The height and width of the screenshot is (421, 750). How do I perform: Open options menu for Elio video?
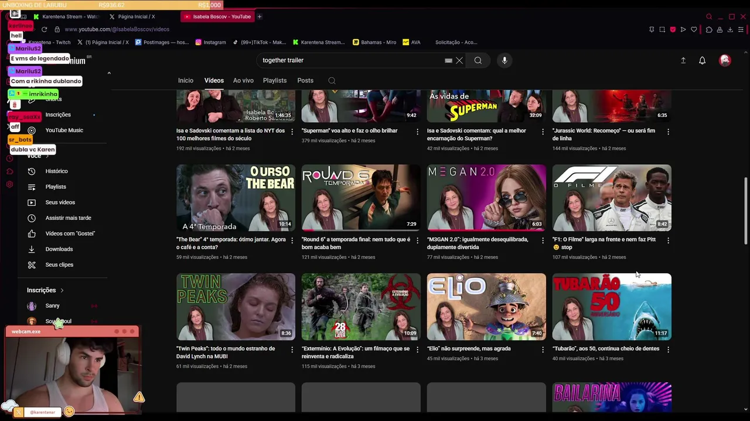coord(543,350)
